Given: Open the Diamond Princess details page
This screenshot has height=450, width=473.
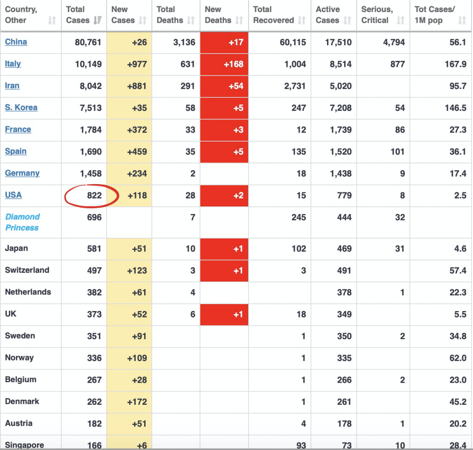Looking at the screenshot, I should pos(22,222).
